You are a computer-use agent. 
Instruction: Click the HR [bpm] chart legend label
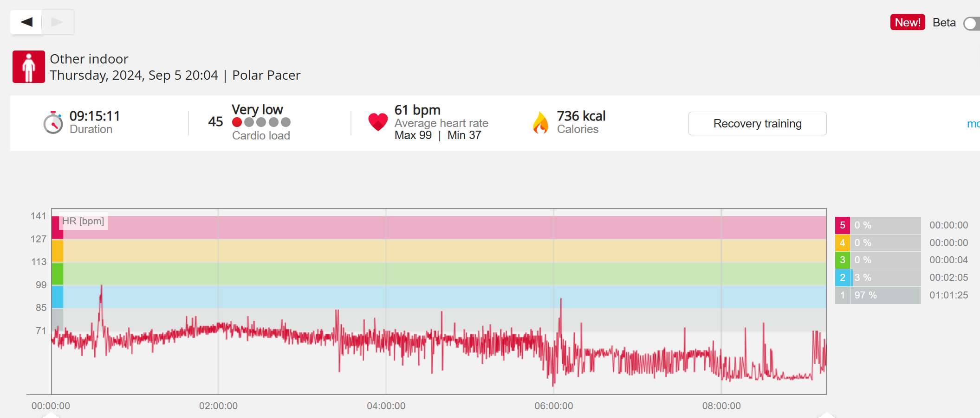pos(83,221)
